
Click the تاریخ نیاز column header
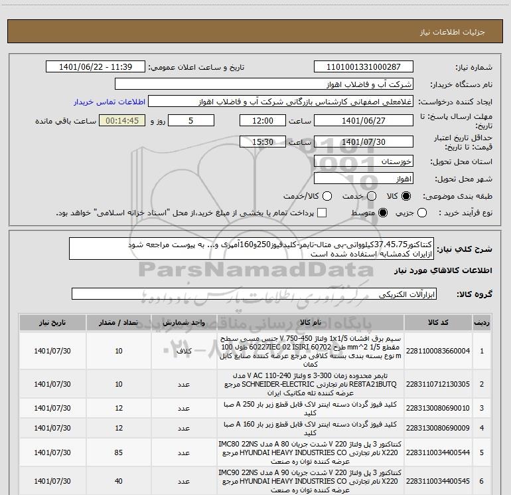[52, 323]
